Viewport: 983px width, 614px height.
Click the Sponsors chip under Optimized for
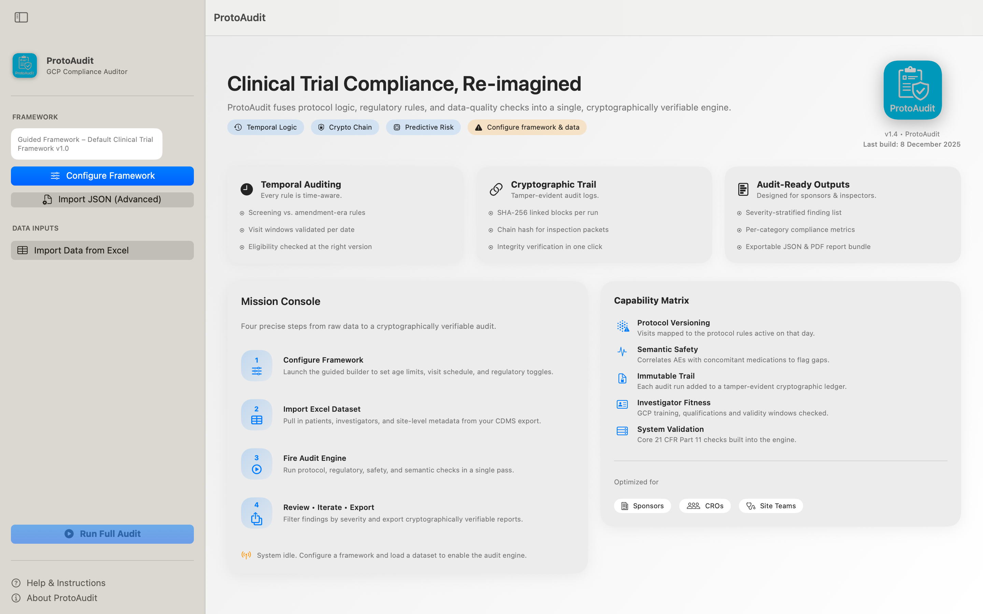pyautogui.click(x=642, y=506)
